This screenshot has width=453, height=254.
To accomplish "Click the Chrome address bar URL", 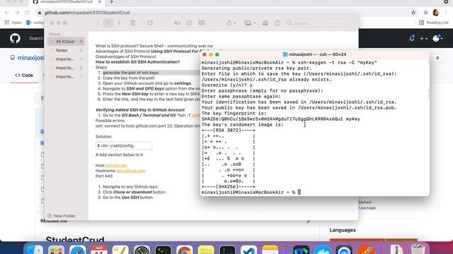I will [86, 13].
